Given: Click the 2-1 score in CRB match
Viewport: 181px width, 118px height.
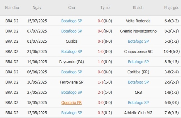Looking at the screenshot, I should coord(101,92).
